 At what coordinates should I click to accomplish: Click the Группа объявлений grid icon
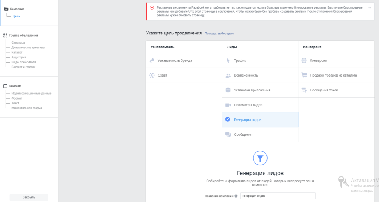coord(5,35)
